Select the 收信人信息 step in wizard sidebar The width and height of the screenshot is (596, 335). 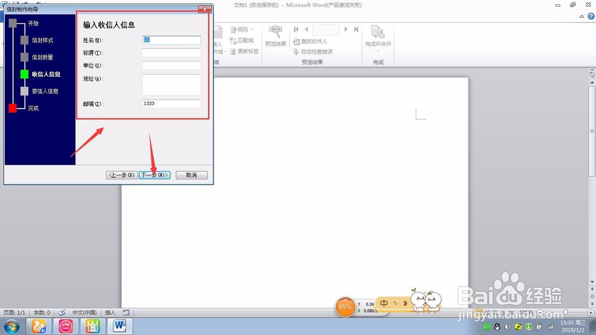pyautogui.click(x=46, y=74)
